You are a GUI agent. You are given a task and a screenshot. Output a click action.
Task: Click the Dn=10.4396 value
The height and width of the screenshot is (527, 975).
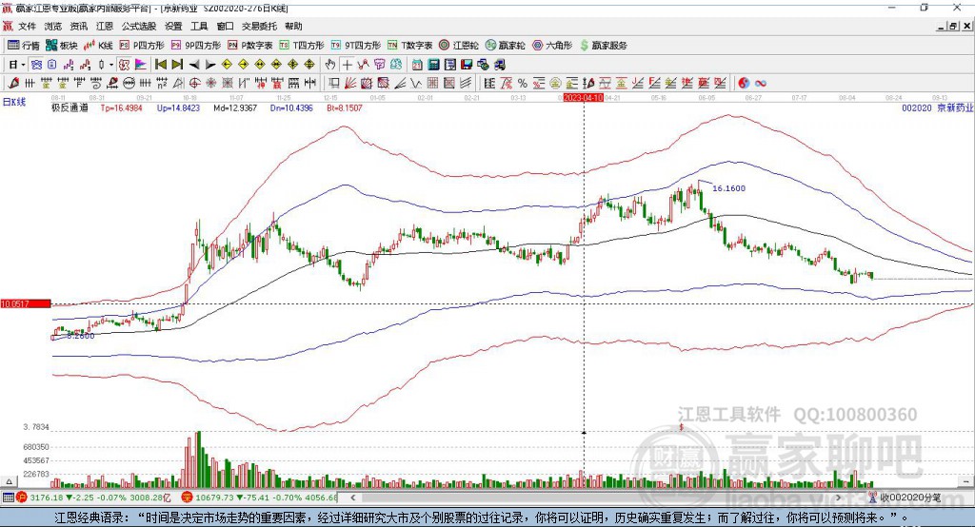(x=291, y=108)
